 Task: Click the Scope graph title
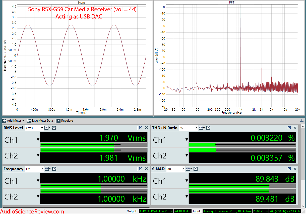[81, 3]
